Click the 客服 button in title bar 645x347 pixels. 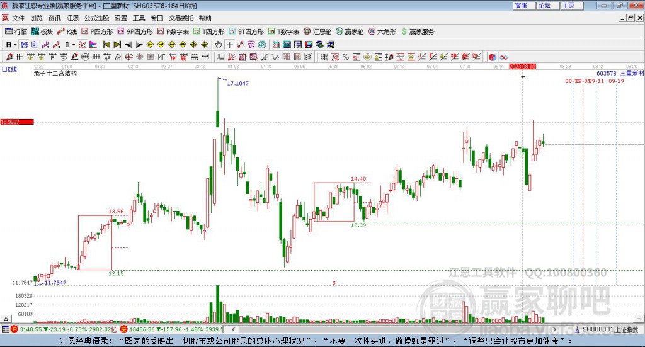click(524, 5)
